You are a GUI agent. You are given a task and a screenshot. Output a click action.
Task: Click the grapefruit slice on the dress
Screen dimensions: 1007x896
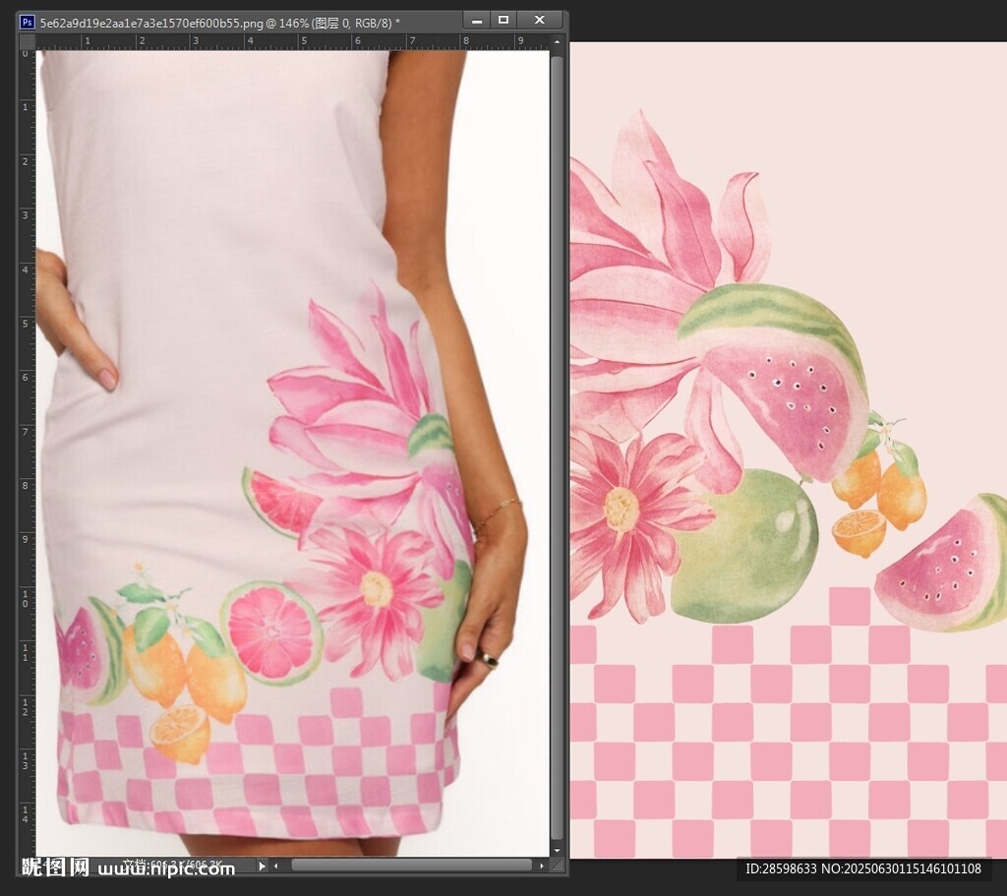271,631
